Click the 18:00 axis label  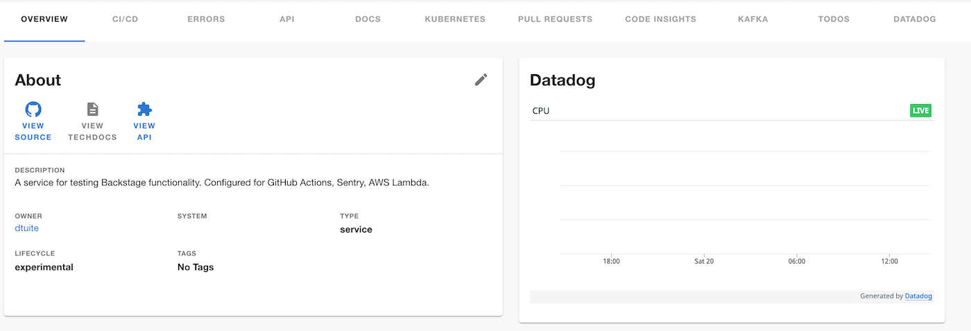click(611, 262)
